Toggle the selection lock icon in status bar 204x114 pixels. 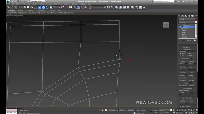[x=103, y=110]
